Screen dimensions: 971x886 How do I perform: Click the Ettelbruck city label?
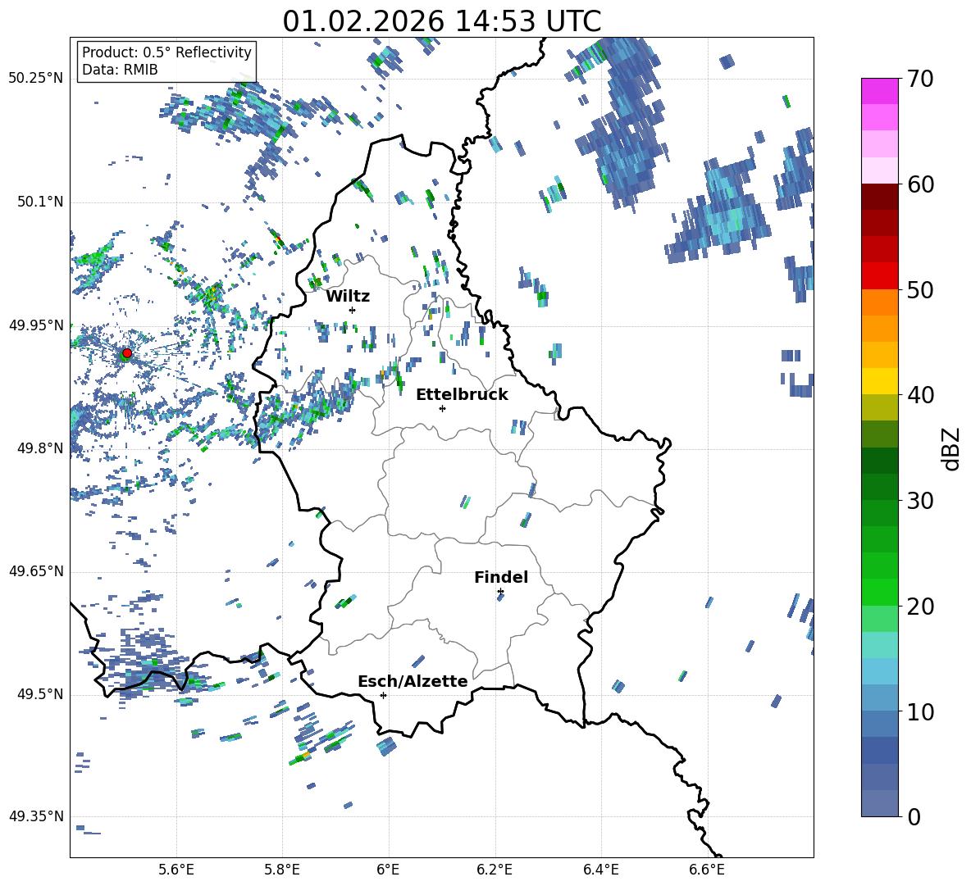coord(462,395)
